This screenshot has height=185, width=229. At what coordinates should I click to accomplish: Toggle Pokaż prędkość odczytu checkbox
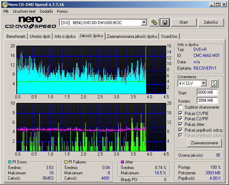tap(180, 130)
